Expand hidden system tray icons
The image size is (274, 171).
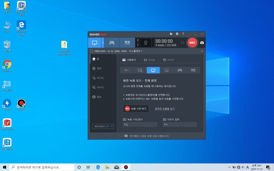[229, 167]
